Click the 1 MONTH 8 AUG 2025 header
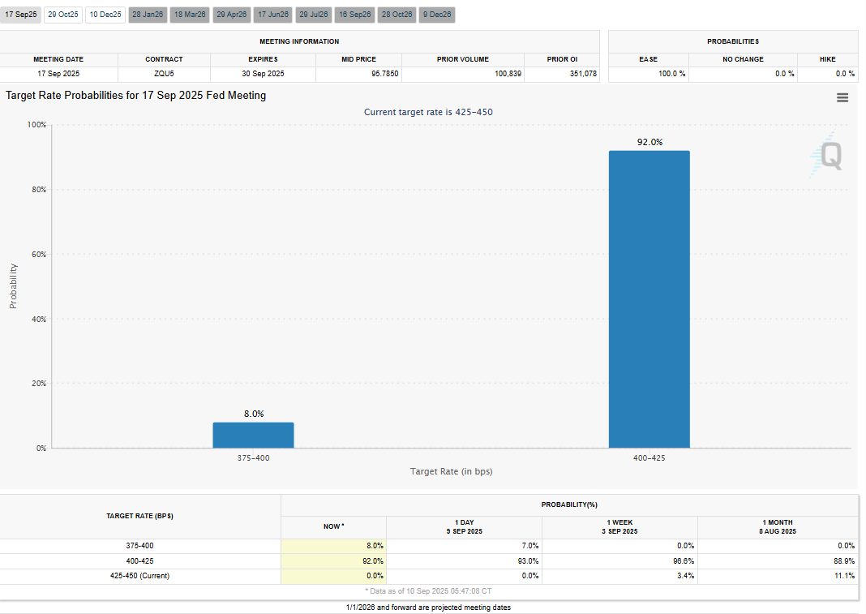The width and height of the screenshot is (866, 614). 778,526
